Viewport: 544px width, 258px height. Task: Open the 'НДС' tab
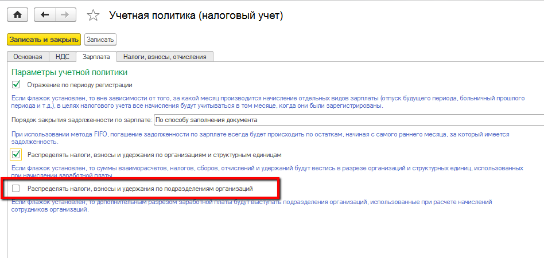[63, 56]
